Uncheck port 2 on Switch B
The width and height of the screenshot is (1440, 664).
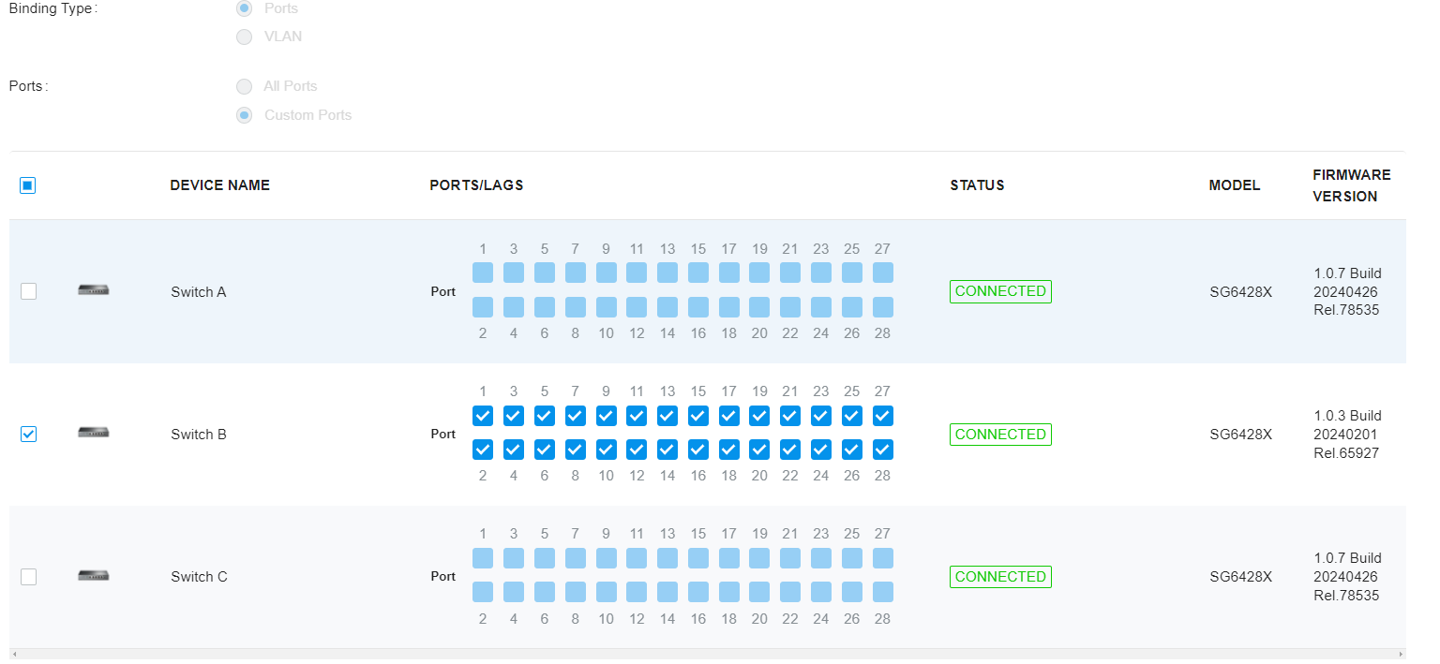click(483, 450)
